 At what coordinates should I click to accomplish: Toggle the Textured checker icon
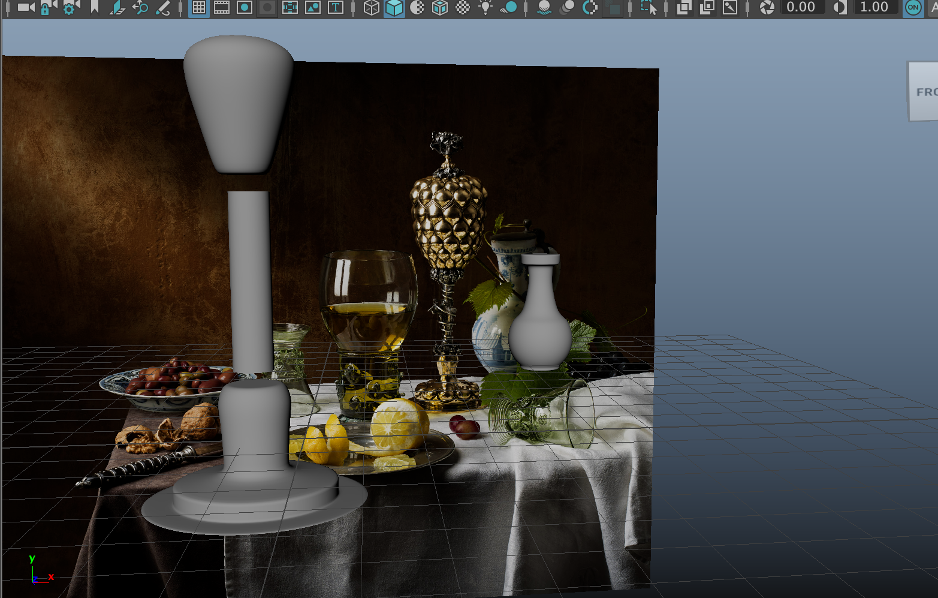pos(463,8)
